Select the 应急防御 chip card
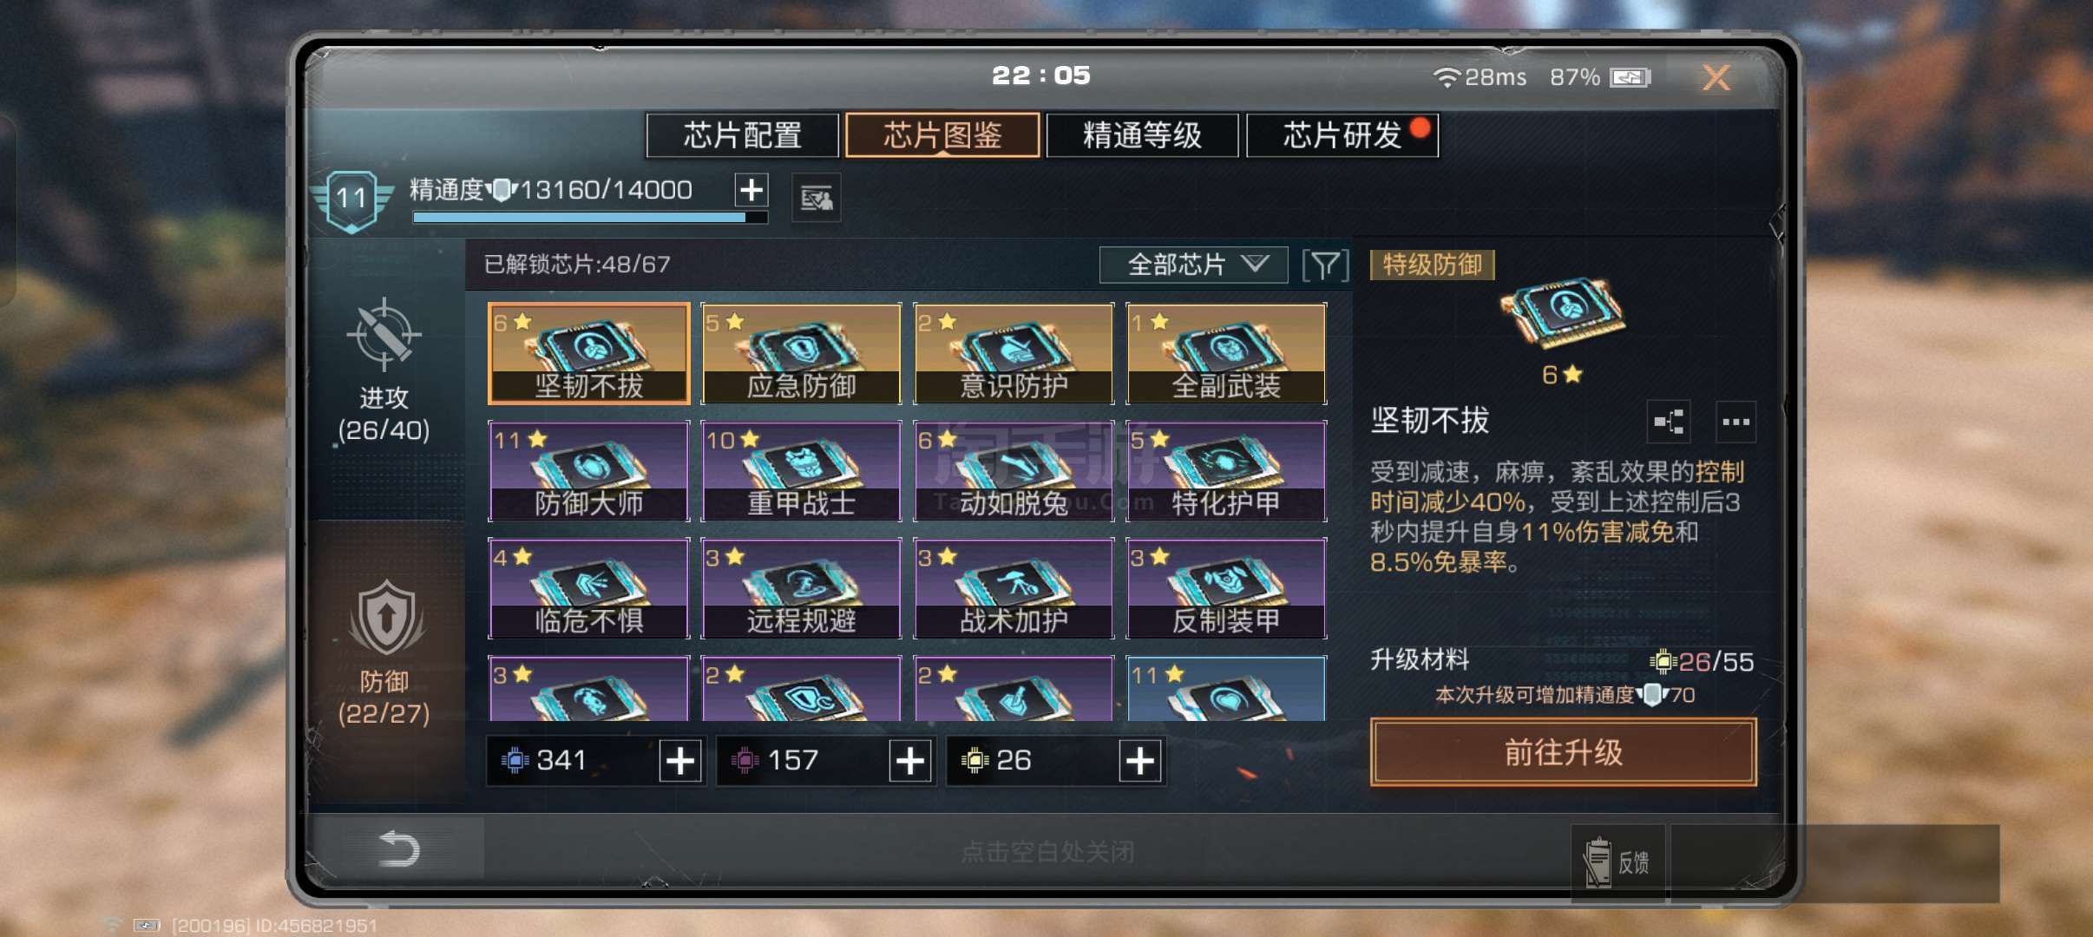The image size is (2093, 937). pos(801,353)
